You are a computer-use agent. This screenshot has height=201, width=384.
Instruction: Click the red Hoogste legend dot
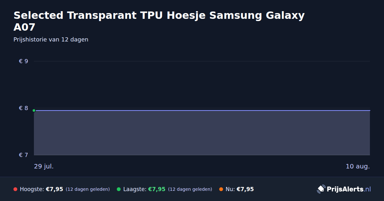click(15, 189)
